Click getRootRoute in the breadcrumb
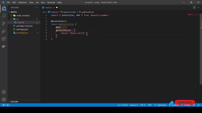The height and width of the screenshot is (113, 202). click(x=88, y=12)
